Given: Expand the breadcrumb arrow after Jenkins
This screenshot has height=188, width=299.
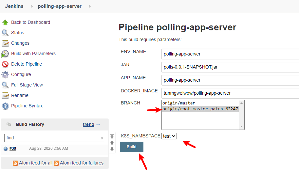Looking at the screenshot, I should (x=32, y=6).
